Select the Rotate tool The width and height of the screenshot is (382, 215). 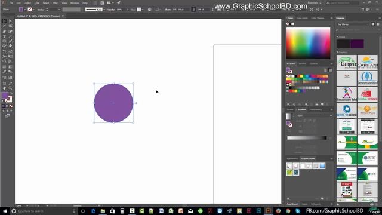point(4,51)
